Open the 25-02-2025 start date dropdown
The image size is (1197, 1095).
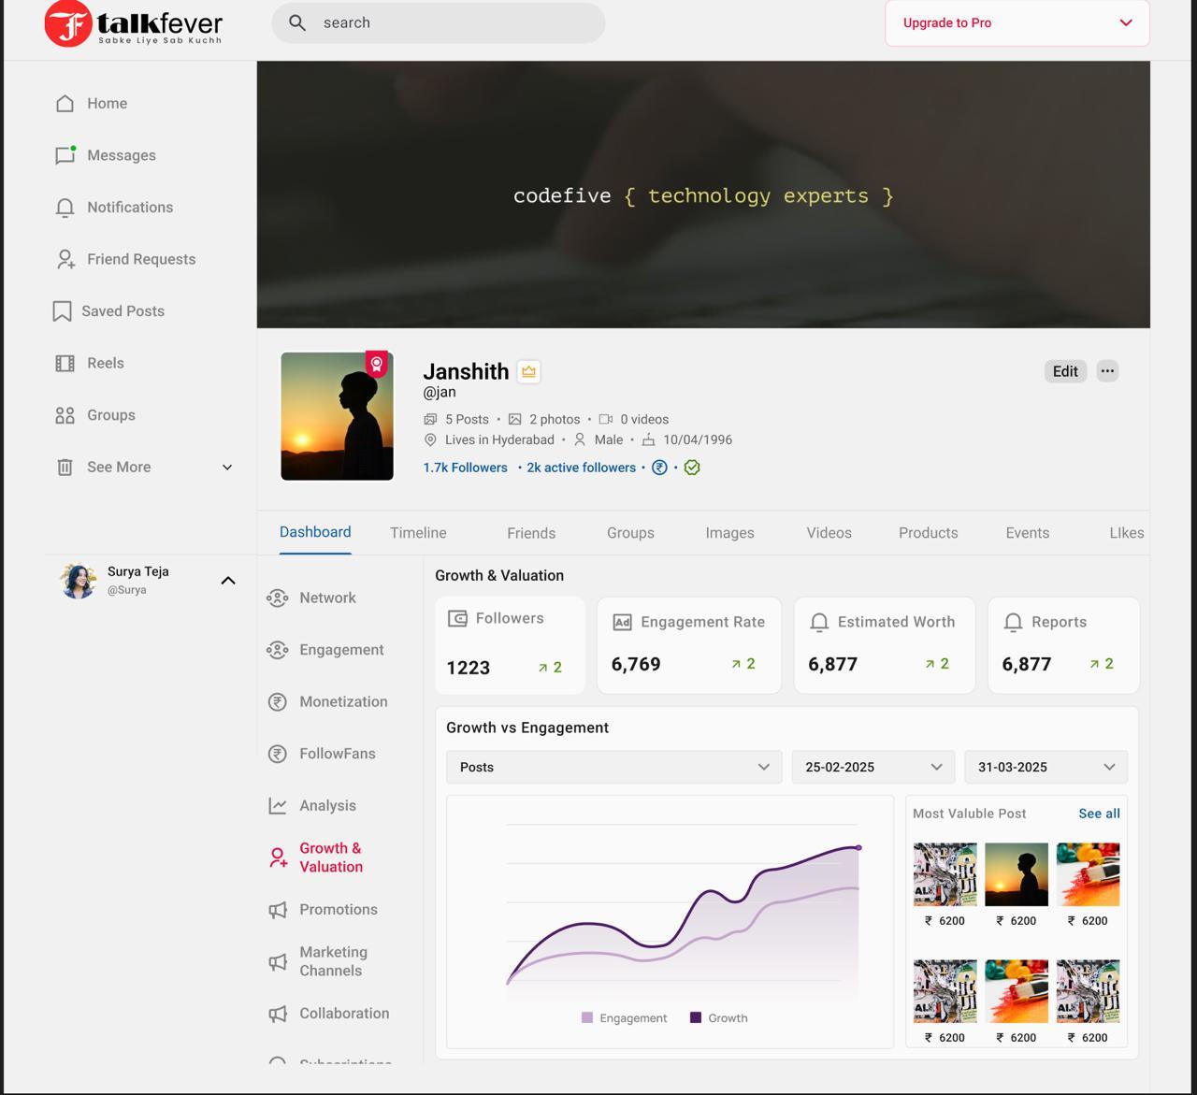pyautogui.click(x=873, y=767)
